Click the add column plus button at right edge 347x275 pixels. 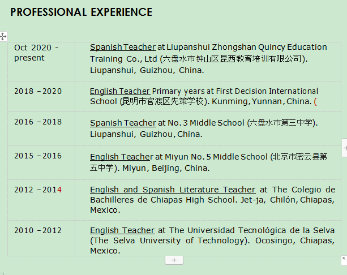tap(345, 148)
